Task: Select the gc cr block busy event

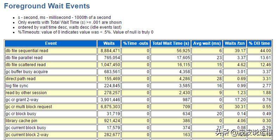Action: [21, 114]
